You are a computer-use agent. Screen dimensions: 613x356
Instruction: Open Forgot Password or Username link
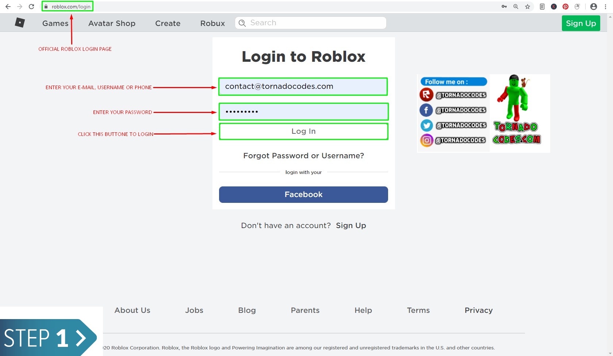click(x=303, y=156)
